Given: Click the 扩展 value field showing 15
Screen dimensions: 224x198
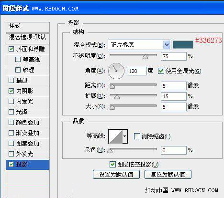Looking at the screenshot, I should click(174, 96).
